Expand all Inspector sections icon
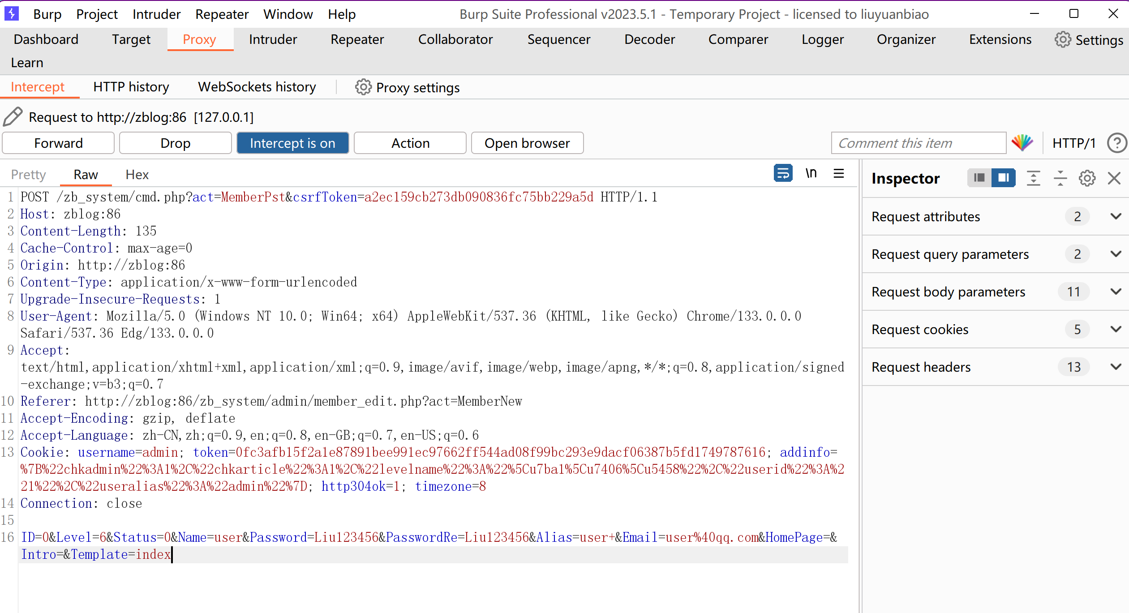This screenshot has width=1129, height=613. point(1033,178)
